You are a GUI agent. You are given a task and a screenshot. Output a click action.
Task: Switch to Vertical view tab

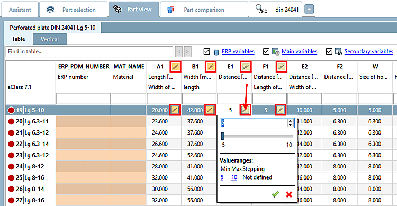click(x=50, y=39)
